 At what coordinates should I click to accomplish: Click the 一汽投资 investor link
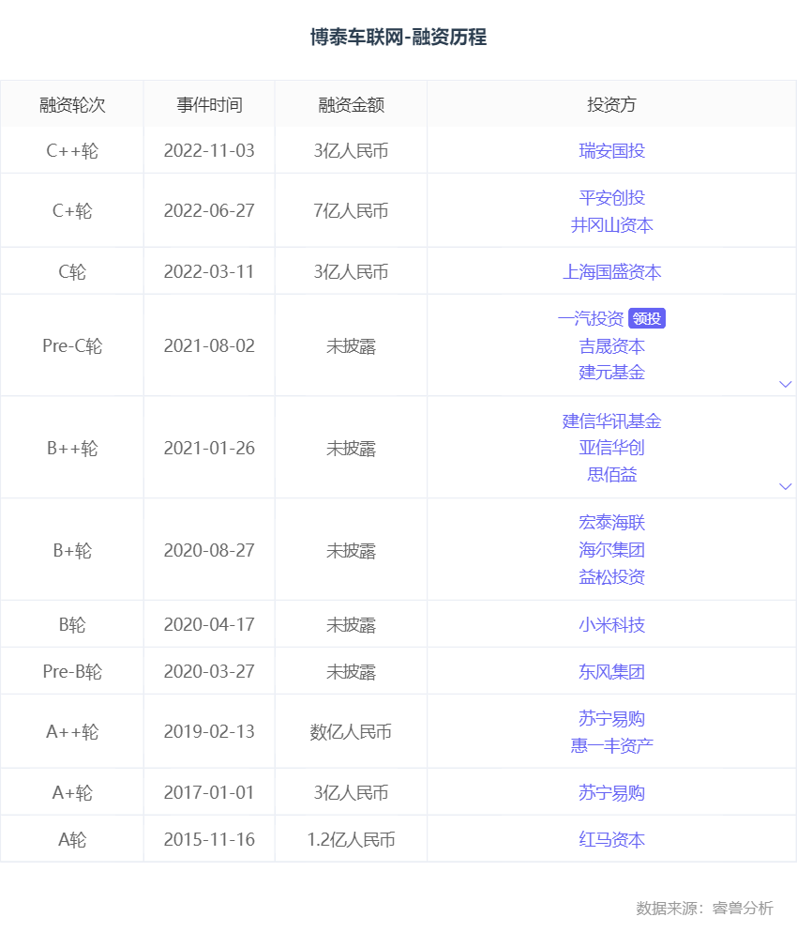pos(591,318)
